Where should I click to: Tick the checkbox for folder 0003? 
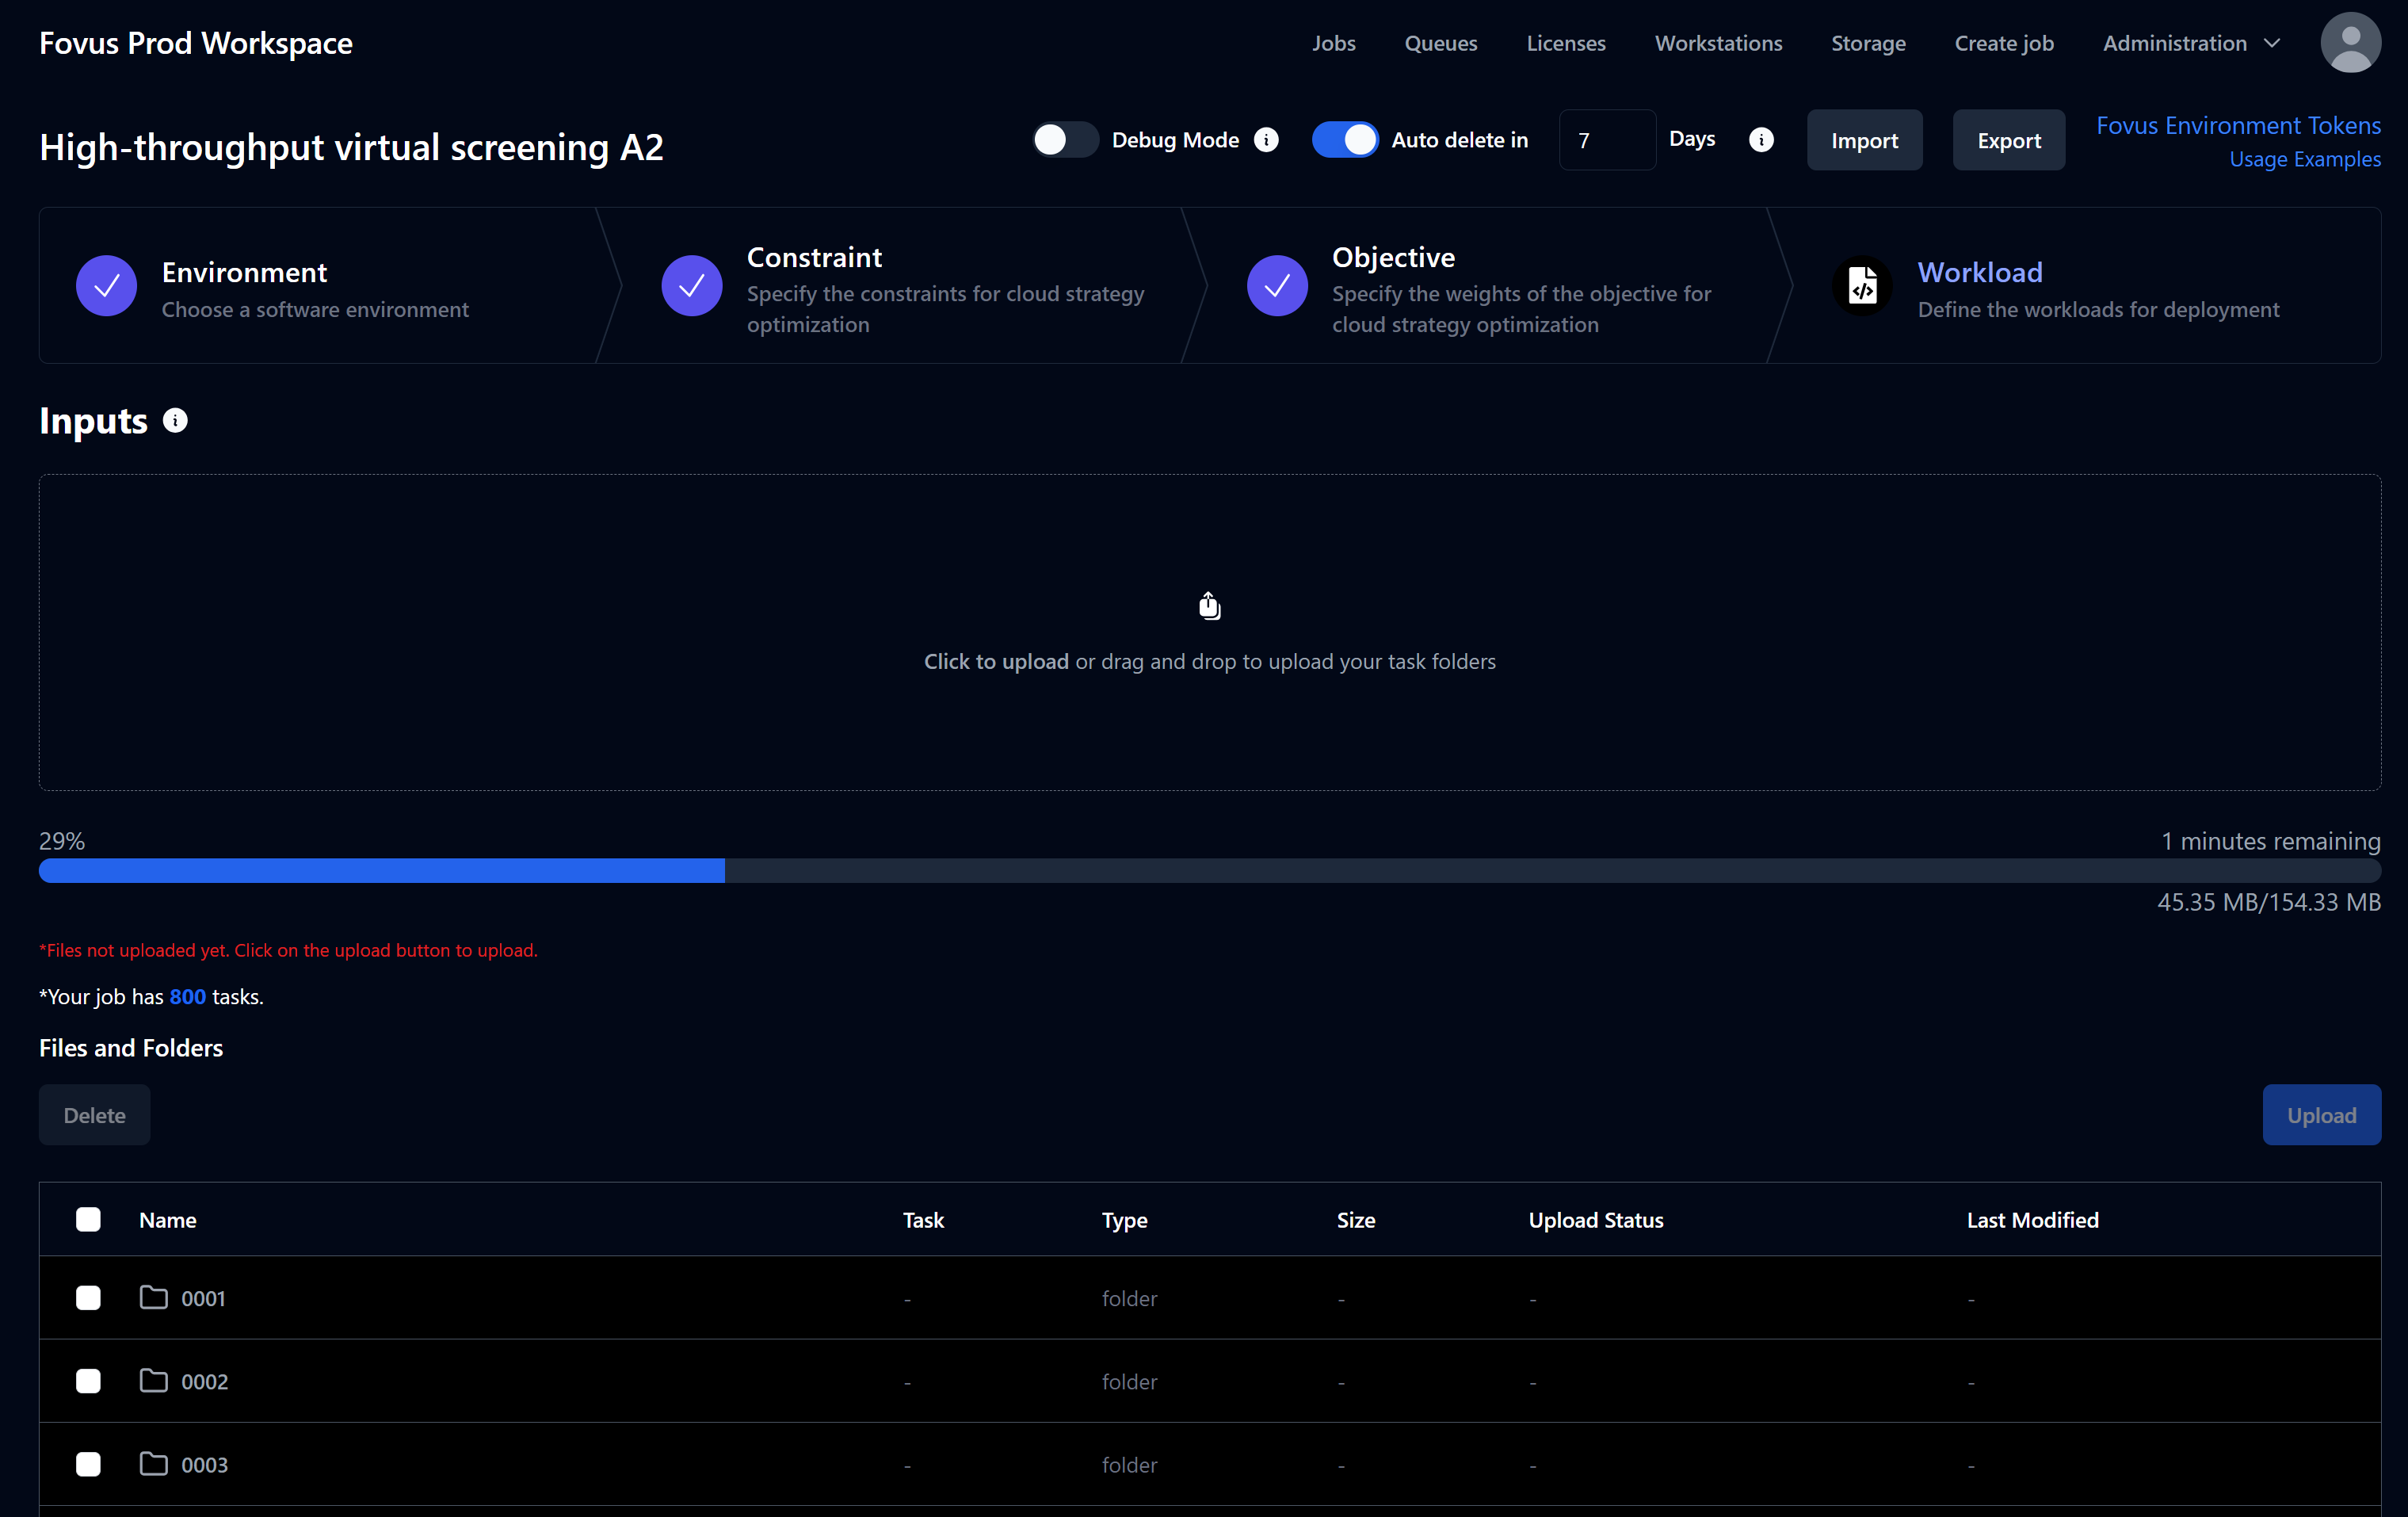pos(88,1464)
